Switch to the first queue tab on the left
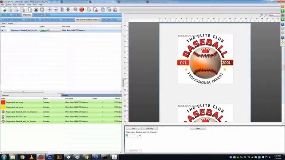 [12, 20]
